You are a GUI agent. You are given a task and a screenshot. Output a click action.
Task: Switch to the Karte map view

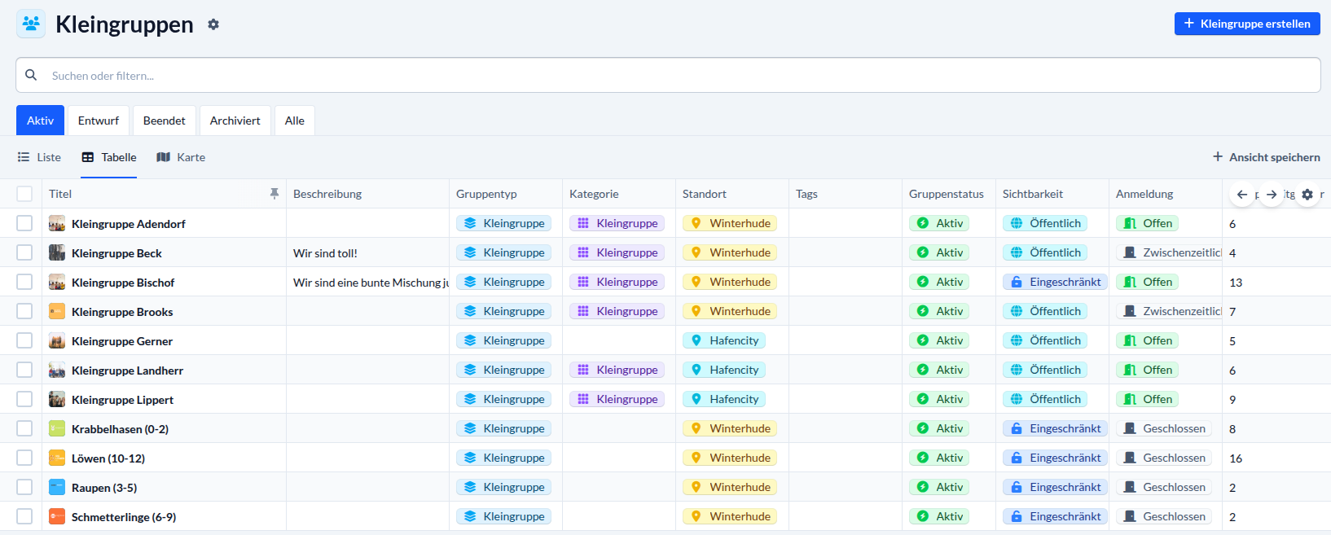coord(181,157)
